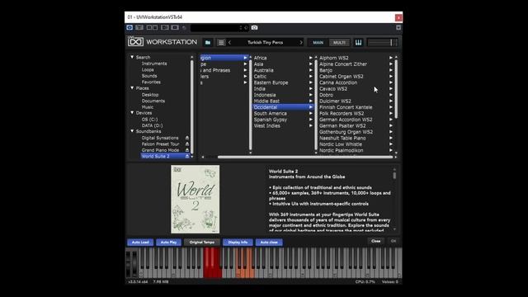This screenshot has width=528, height=297.
Task: Click the Close button
Action: [x=376, y=241]
